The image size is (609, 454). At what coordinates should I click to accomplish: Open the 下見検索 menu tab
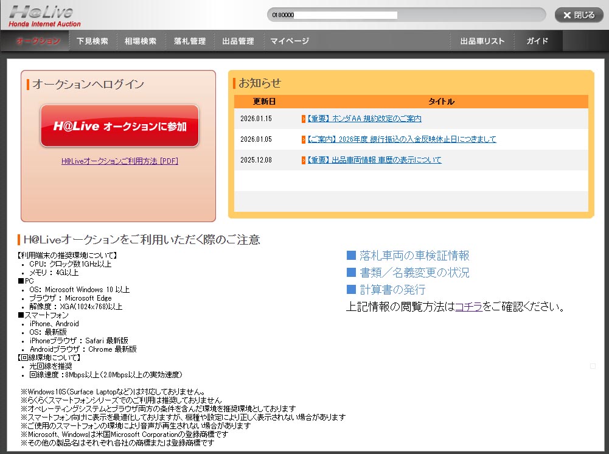pos(92,41)
